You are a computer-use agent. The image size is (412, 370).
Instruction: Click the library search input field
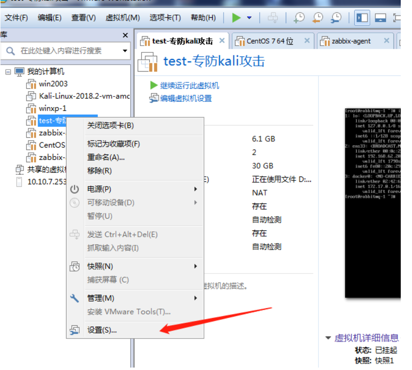(x=65, y=50)
